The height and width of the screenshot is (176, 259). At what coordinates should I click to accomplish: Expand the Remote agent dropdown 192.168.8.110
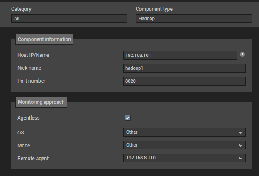(184, 158)
